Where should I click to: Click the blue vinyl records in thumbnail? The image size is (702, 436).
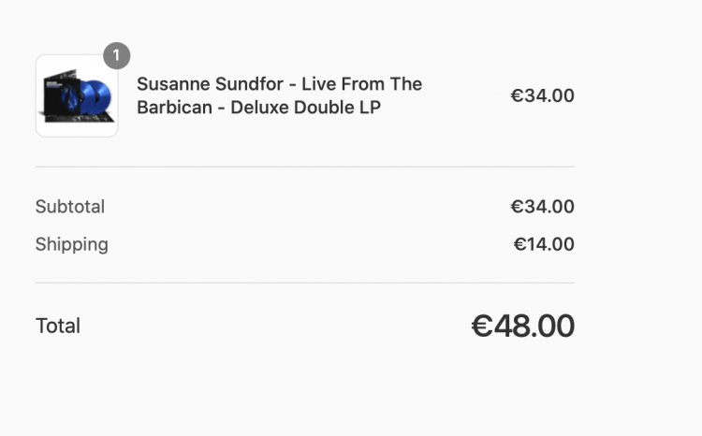pyautogui.click(x=95, y=96)
